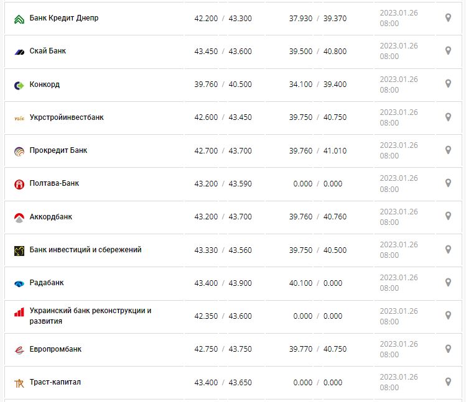Open the Полтава-Банк location pin icon
This screenshot has height=402, width=466.
pyautogui.click(x=448, y=183)
